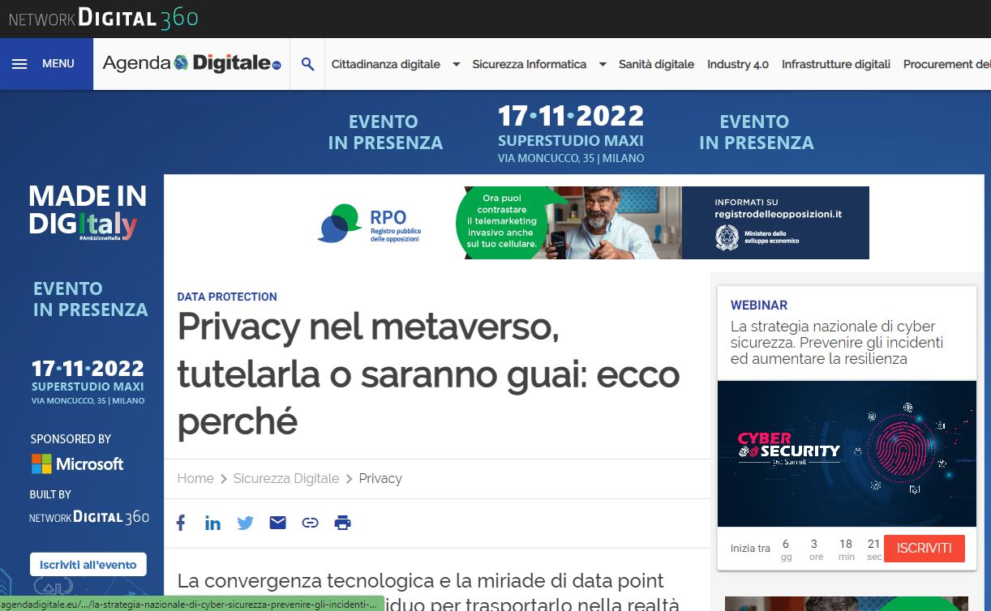This screenshot has width=991, height=611.
Task: Select Infrastrutture digitali in navigation
Action: tap(835, 64)
